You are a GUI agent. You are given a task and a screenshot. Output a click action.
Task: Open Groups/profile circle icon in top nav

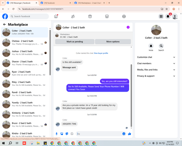click(x=124, y=16)
